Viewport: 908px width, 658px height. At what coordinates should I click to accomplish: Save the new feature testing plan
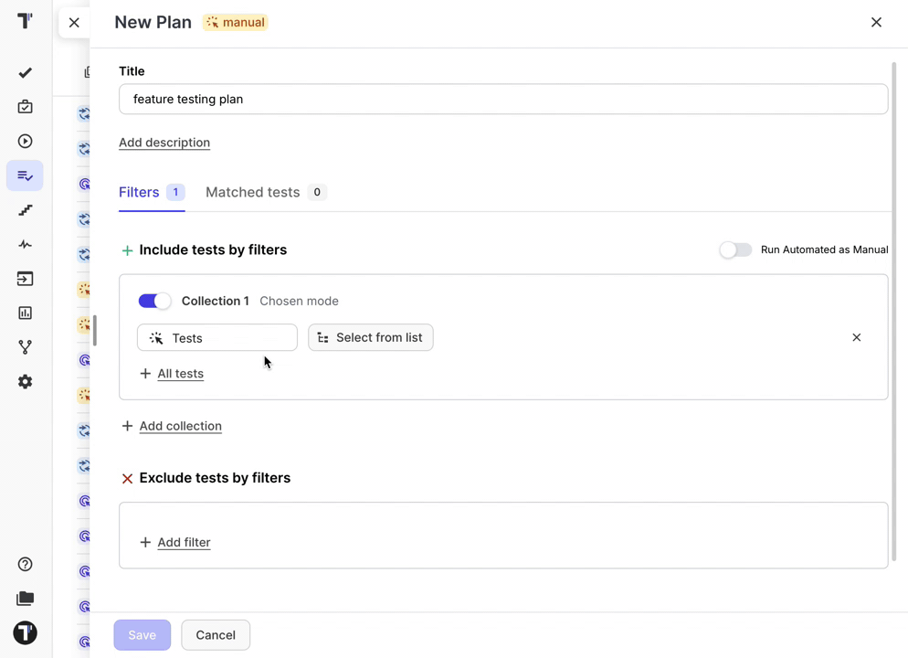coord(142,634)
